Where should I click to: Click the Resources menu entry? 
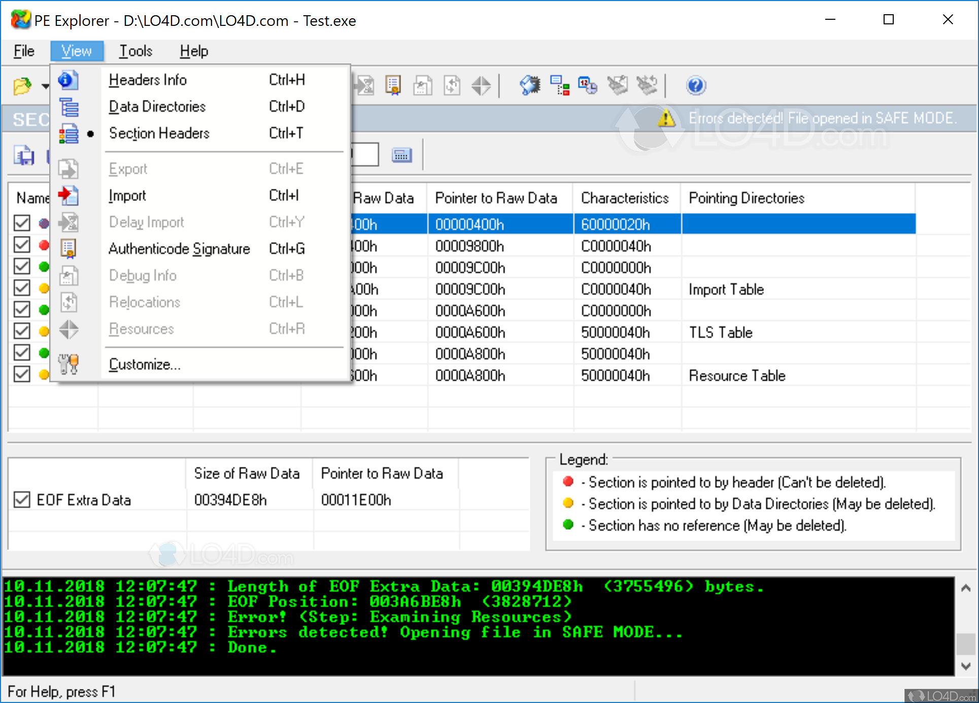click(x=200, y=329)
